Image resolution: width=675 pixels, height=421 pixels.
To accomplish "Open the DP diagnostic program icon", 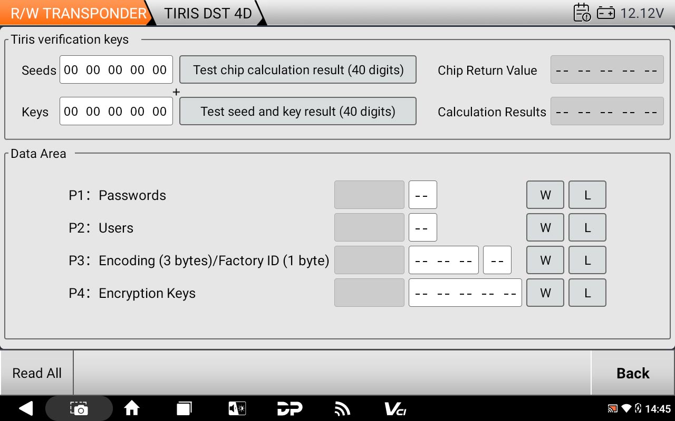I will [290, 408].
